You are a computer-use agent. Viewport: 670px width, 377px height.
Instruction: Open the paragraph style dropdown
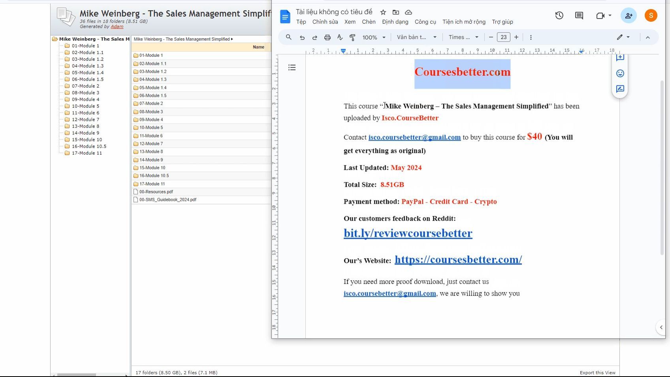[x=416, y=37]
